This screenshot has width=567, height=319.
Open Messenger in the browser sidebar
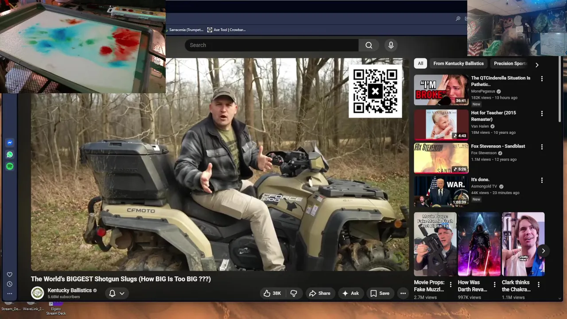click(x=10, y=143)
